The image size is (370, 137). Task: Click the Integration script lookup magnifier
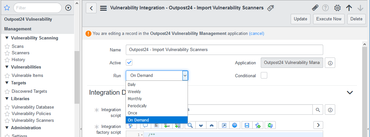tap(318, 110)
